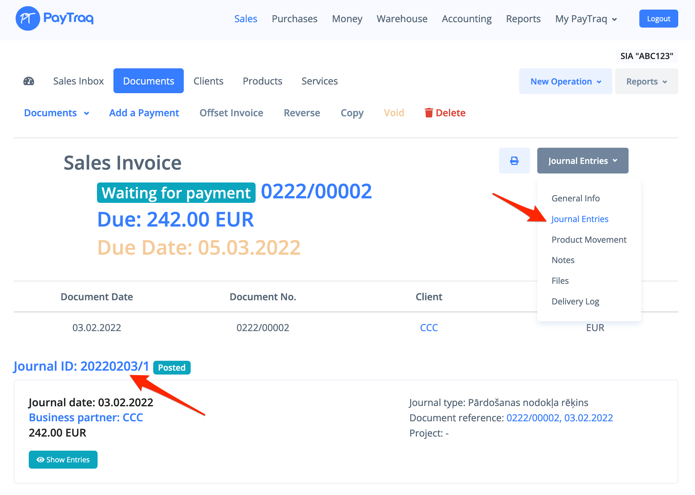Switch to the Clients tab

click(208, 81)
